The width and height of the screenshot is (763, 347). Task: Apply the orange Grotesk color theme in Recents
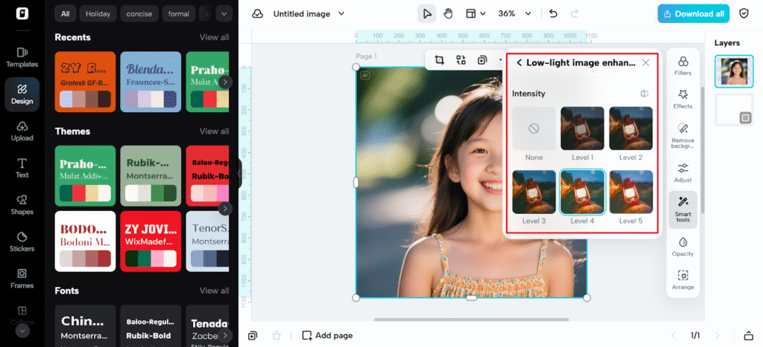[x=85, y=82]
